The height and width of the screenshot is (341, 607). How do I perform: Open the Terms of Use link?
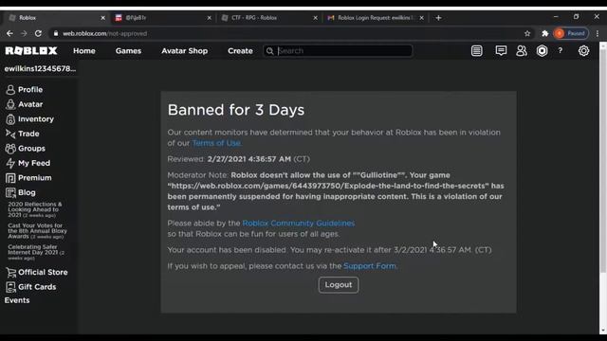217,143
